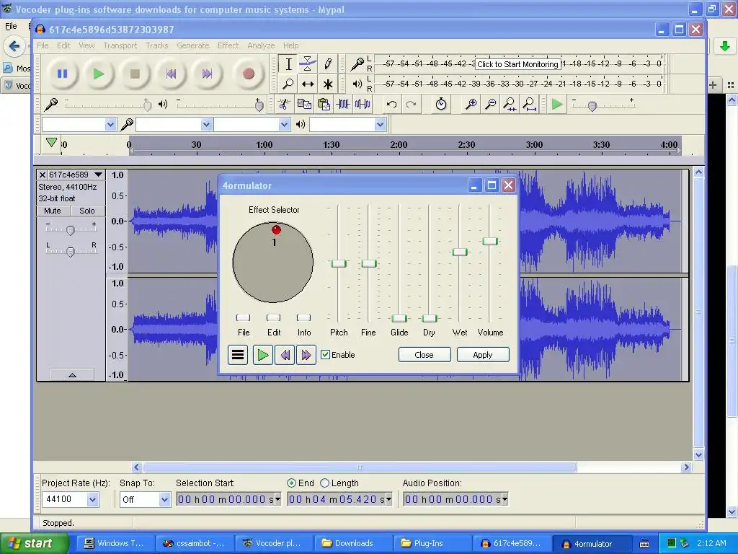Select the Draw pencil tool
Image resolution: width=738 pixels, height=554 pixels.
point(328,64)
